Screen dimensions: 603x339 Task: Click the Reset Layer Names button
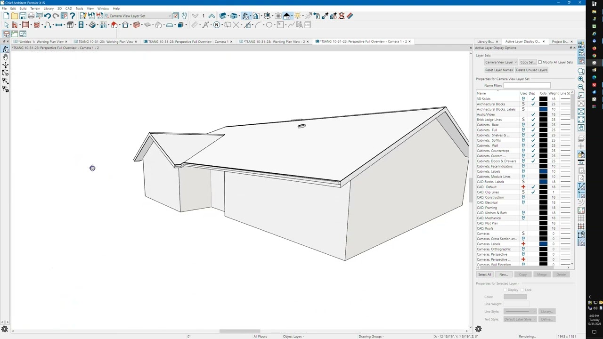[x=499, y=70]
